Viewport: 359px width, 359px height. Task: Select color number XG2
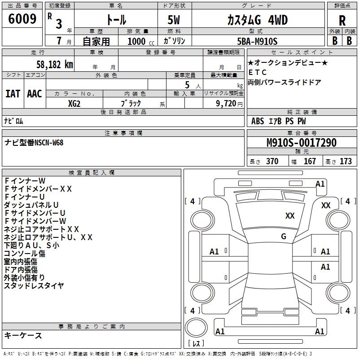74,104
